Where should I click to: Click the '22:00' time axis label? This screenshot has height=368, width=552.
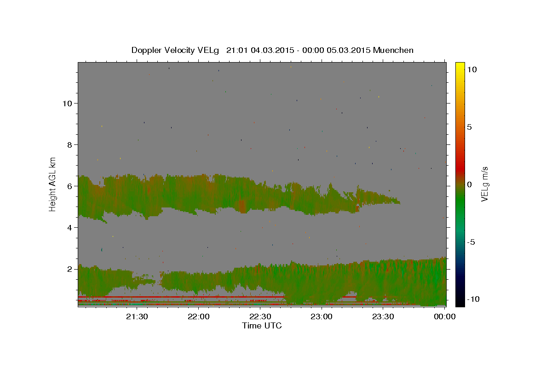point(198,316)
